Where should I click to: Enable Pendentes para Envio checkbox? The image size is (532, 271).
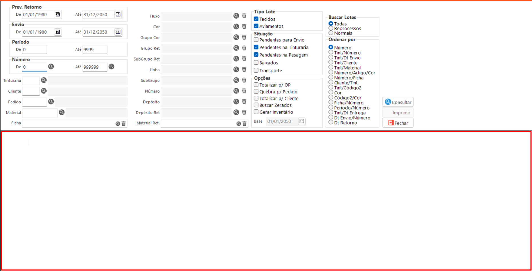tap(256, 40)
